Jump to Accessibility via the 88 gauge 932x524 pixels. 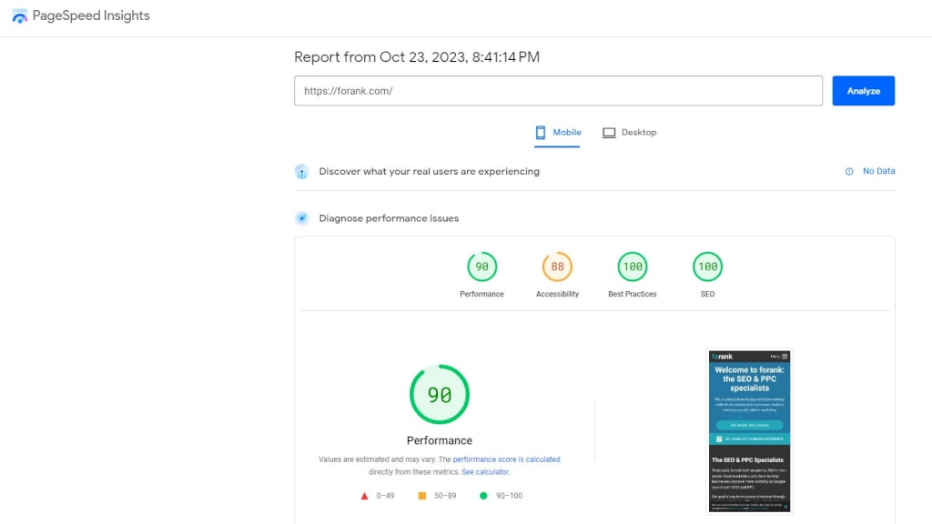click(557, 267)
